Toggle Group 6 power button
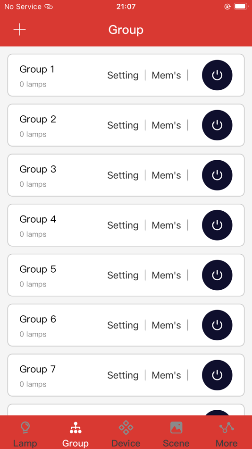 tap(217, 325)
